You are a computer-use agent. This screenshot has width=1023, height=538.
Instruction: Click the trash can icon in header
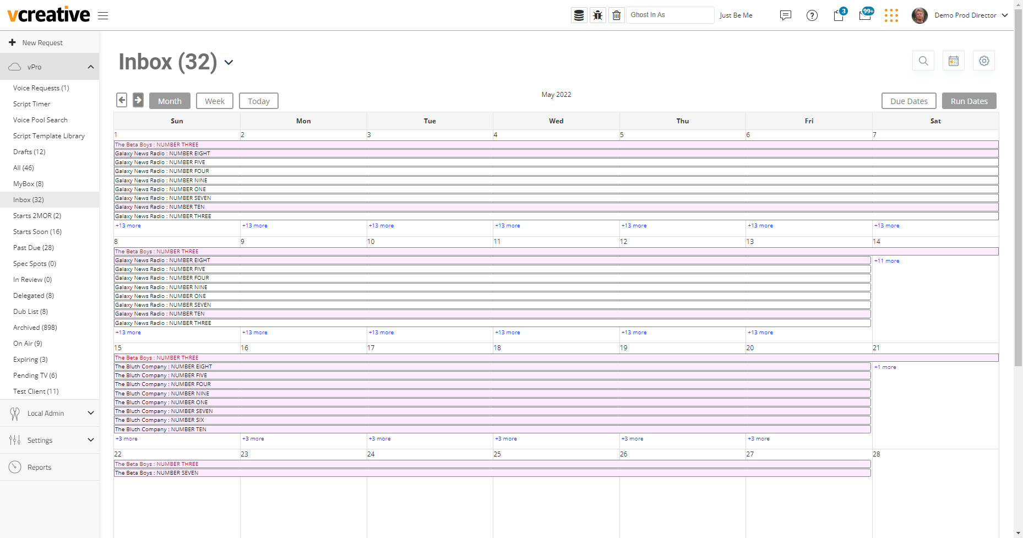[616, 15]
